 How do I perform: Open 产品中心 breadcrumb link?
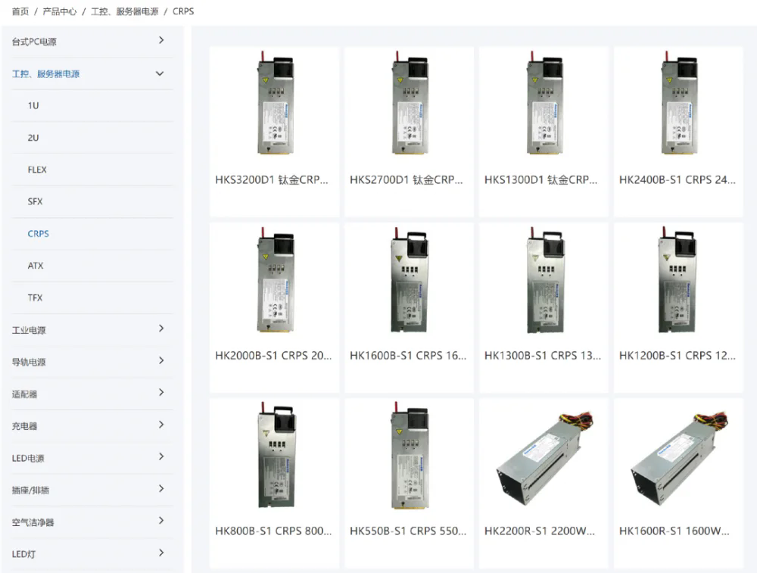[x=59, y=11]
